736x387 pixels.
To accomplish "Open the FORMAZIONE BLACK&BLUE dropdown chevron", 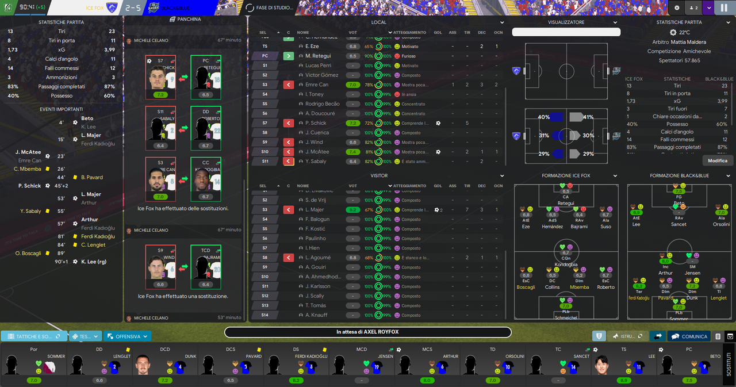I will pos(729,175).
